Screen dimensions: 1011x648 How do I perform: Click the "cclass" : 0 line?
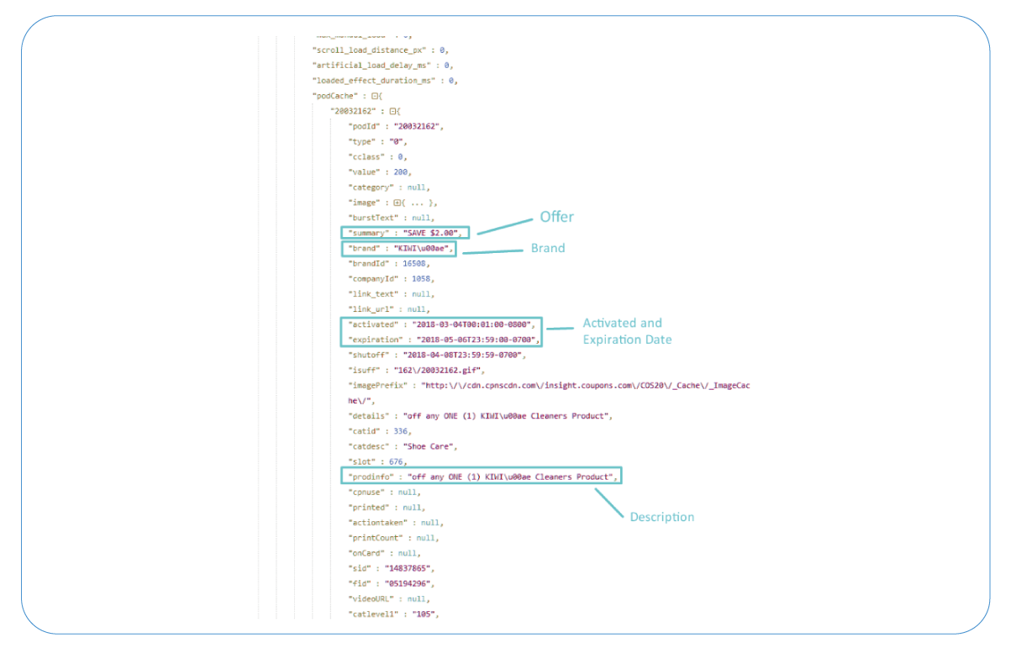click(x=378, y=156)
